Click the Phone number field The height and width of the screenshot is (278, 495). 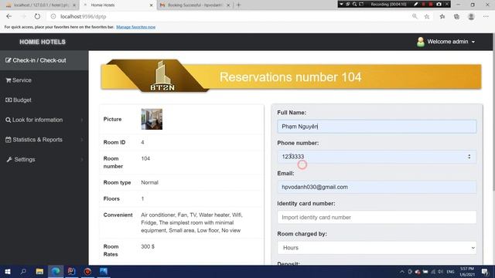click(x=377, y=157)
